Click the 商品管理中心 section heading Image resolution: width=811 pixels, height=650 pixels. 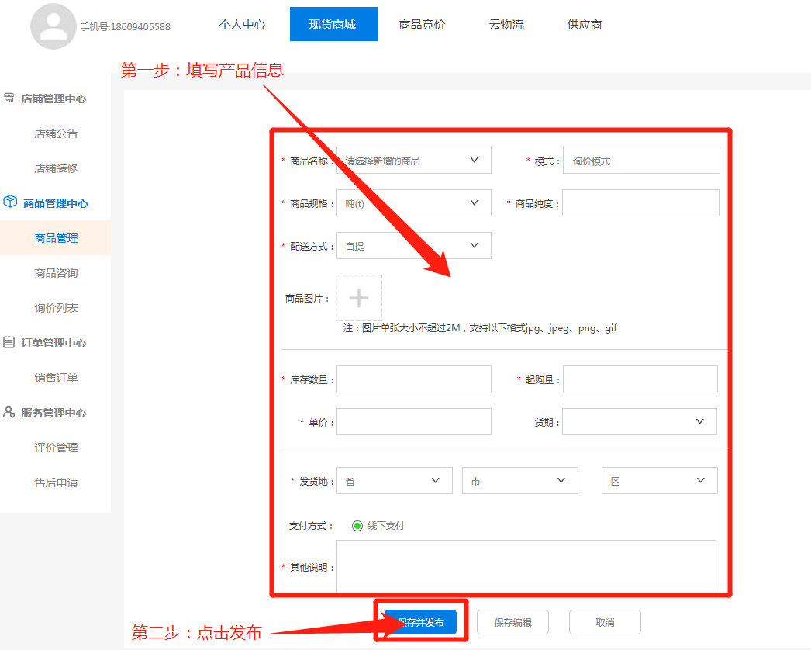55,203
